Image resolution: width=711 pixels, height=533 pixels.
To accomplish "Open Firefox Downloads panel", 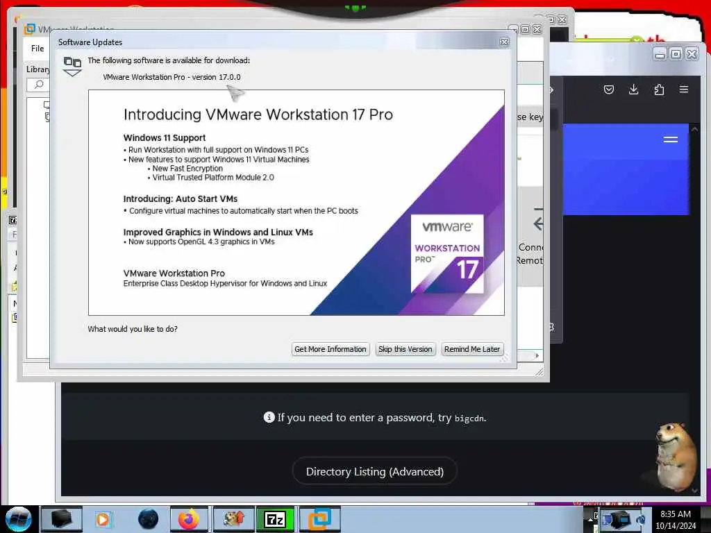I will click(633, 90).
